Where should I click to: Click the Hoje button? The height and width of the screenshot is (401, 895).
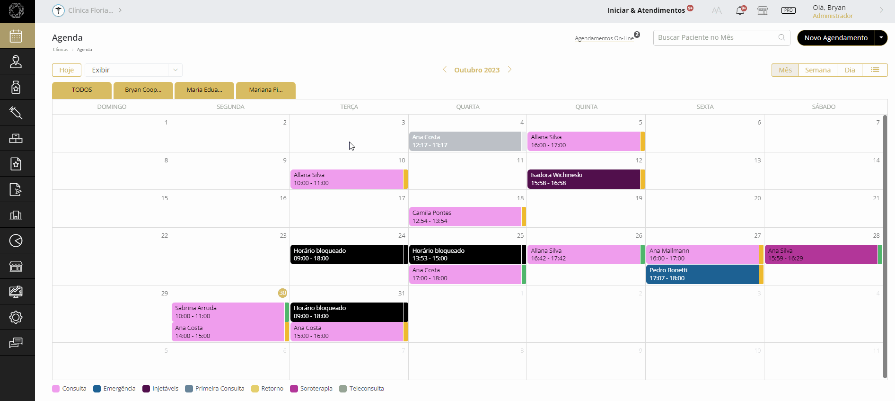(67, 70)
